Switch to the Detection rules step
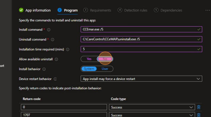This screenshot has height=117, width=211. click(136, 10)
